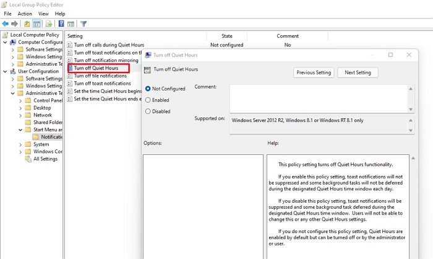Click the Computer Configuration node icon
Image resolution: width=433 pixels, height=259 pixels.
[13, 42]
